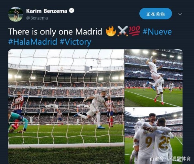Click the verified badge next to Karim Benzema
This screenshot has width=194, height=164.
pos(71,11)
